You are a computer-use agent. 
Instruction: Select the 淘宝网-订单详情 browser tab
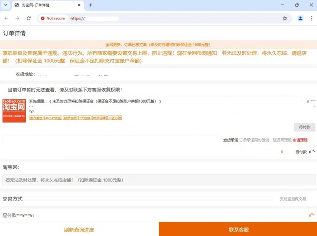pyautogui.click(x=48, y=5)
